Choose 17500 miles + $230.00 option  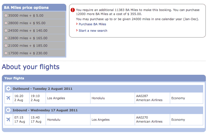(6, 53)
